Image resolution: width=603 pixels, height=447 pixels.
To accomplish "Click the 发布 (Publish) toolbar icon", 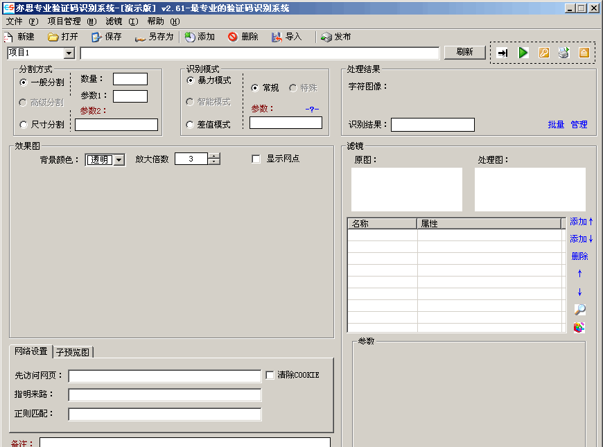I will [x=326, y=37].
